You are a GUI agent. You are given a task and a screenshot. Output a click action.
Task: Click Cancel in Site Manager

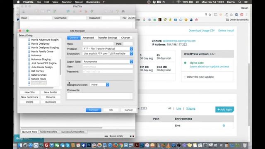point(128,110)
